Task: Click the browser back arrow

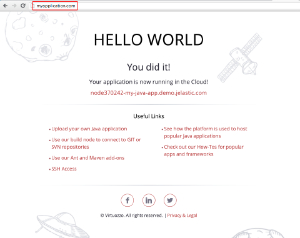Action: [x=6, y=6]
